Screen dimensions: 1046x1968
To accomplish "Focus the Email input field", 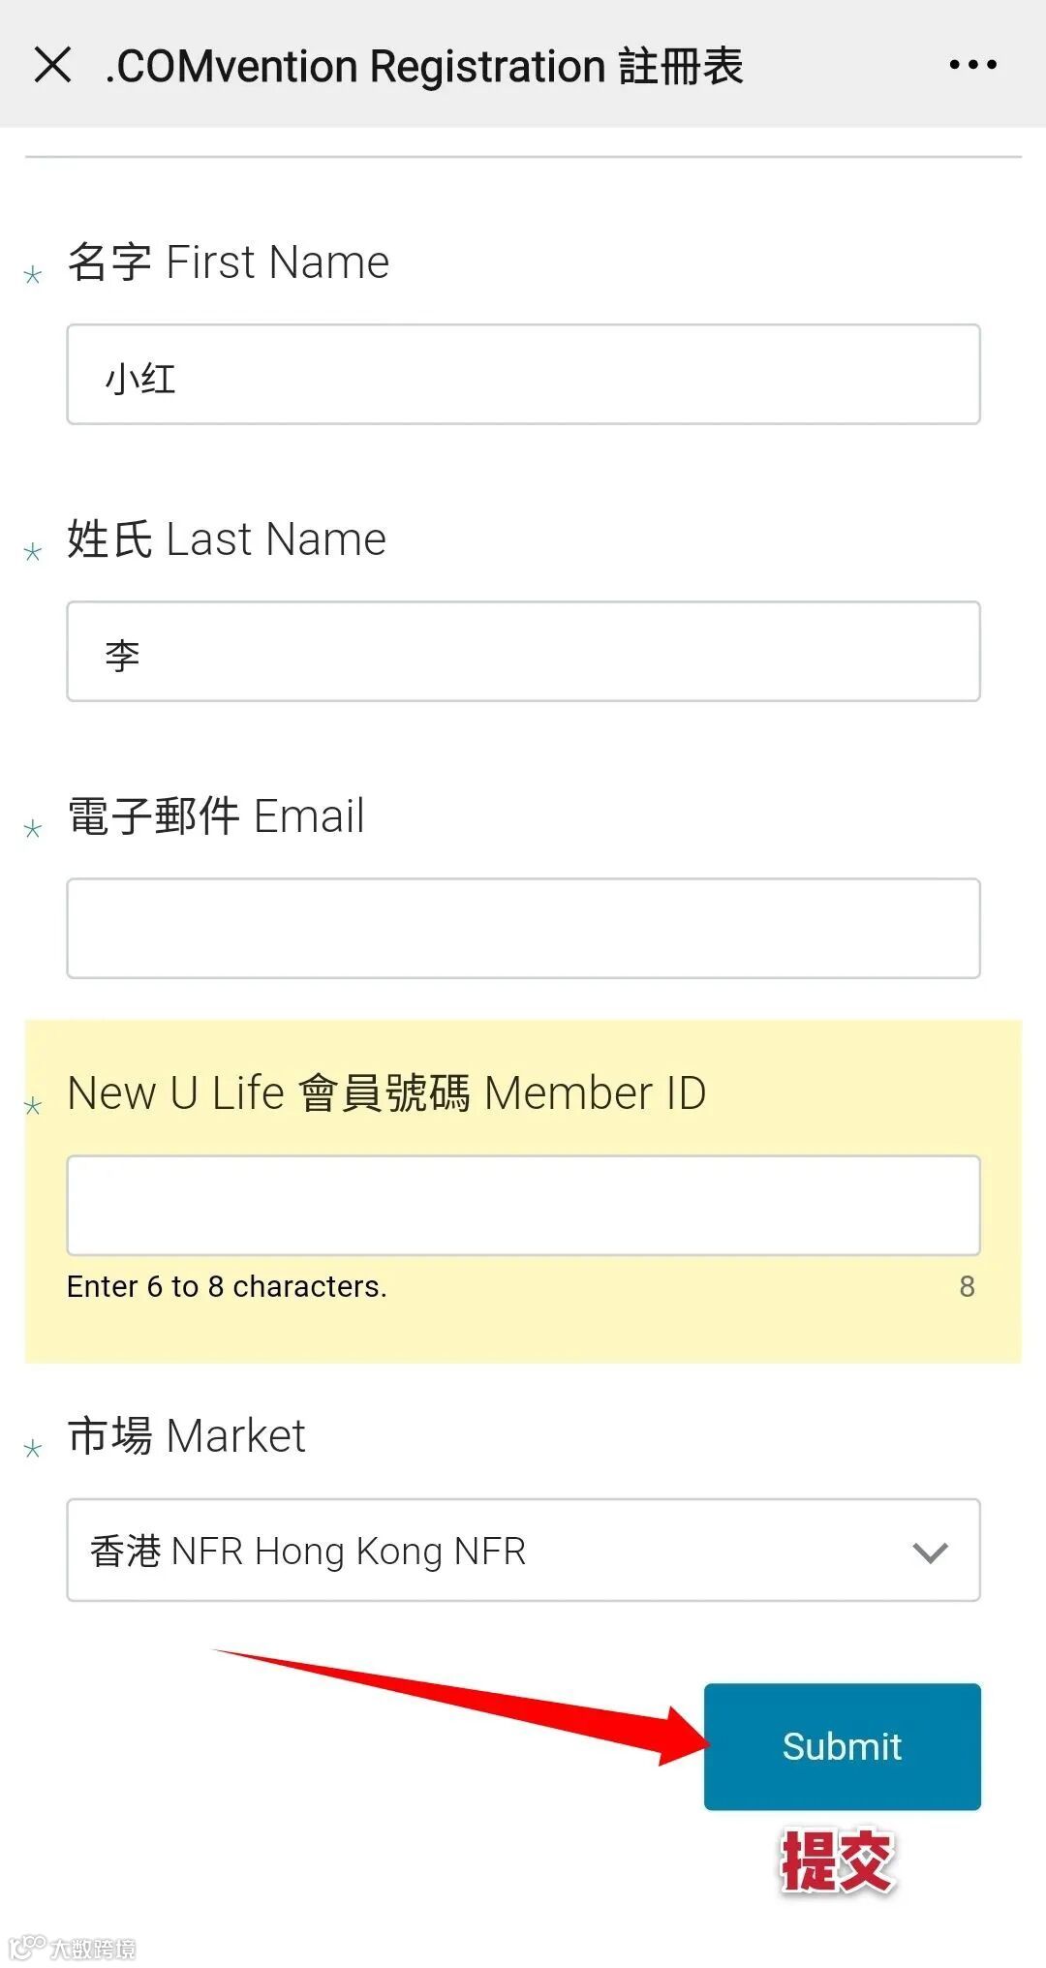I will pyautogui.click(x=523, y=928).
